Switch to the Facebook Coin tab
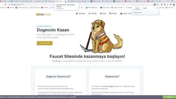176x99 pixels. (x=15, y=1)
